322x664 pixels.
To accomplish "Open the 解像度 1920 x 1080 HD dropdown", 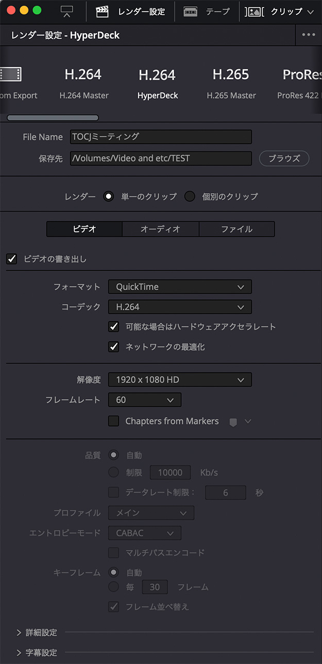I will [x=180, y=380].
